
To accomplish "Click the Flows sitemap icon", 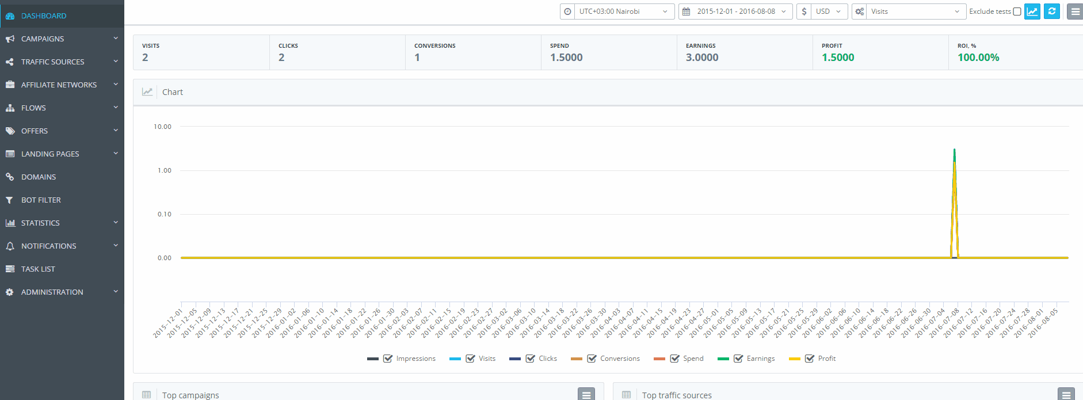I will [x=10, y=108].
